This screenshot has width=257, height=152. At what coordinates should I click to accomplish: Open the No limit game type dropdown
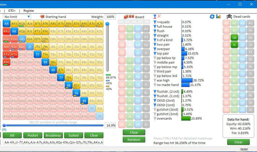point(17,17)
